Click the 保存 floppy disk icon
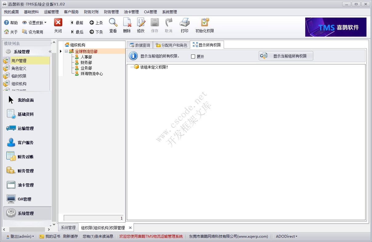372x242 pixels. coord(155,22)
